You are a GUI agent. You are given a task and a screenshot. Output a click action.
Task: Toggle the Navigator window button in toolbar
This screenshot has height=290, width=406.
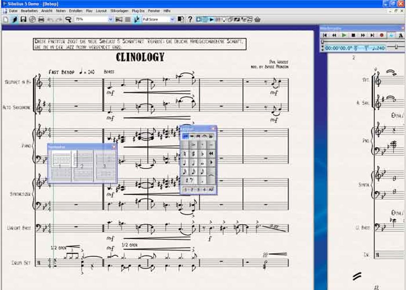[x=199, y=19]
